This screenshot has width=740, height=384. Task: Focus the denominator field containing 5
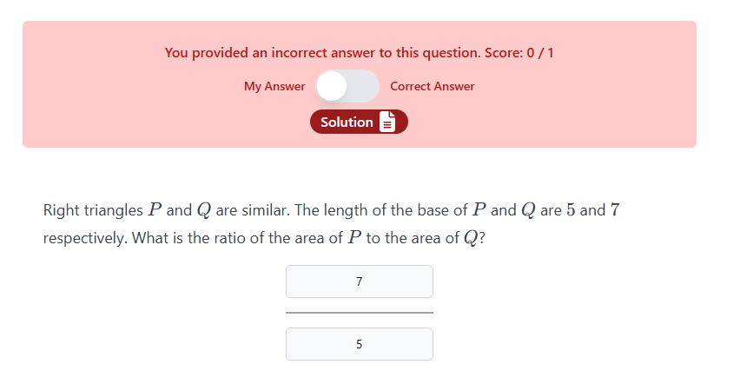pos(359,344)
